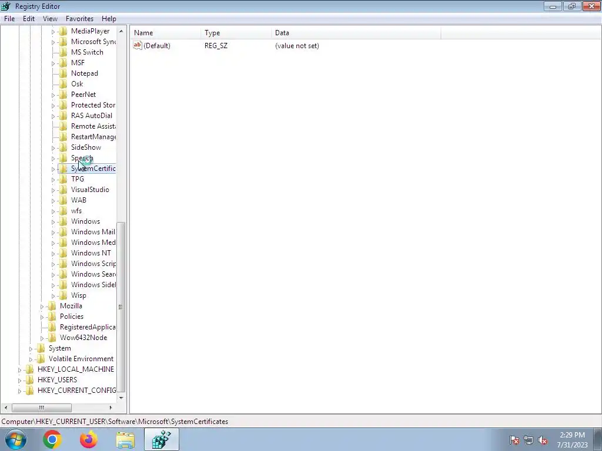Click the System key folder icon
Image resolution: width=602 pixels, height=451 pixels.
41,348
